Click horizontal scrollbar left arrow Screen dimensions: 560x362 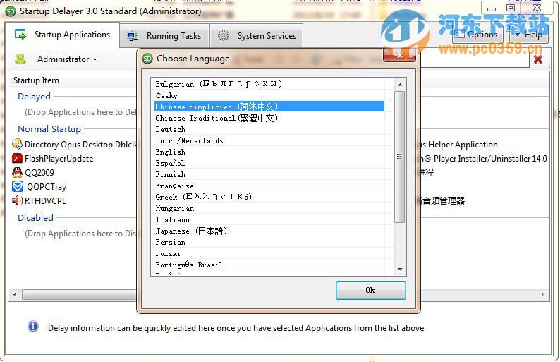pyautogui.click(x=15, y=294)
